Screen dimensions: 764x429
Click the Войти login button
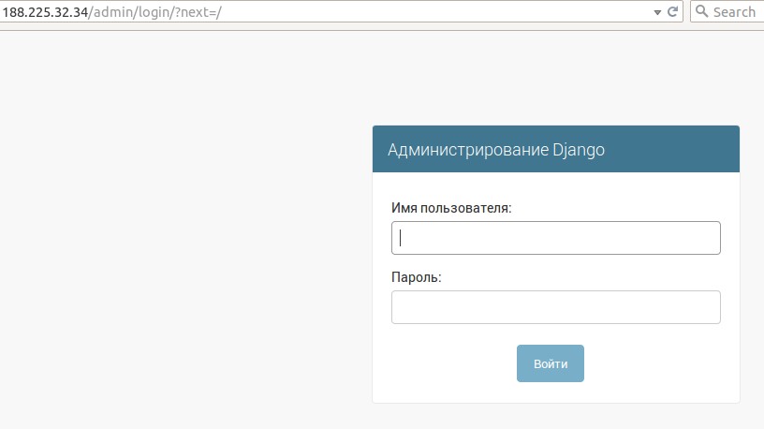(x=551, y=363)
